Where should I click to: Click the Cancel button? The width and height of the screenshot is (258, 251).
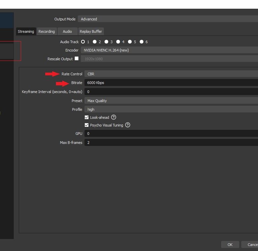click(250, 245)
